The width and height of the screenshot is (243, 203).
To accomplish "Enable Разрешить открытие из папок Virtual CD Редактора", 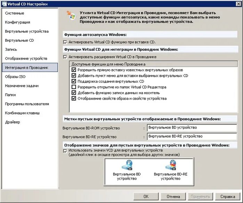I will [x=74, y=87].
